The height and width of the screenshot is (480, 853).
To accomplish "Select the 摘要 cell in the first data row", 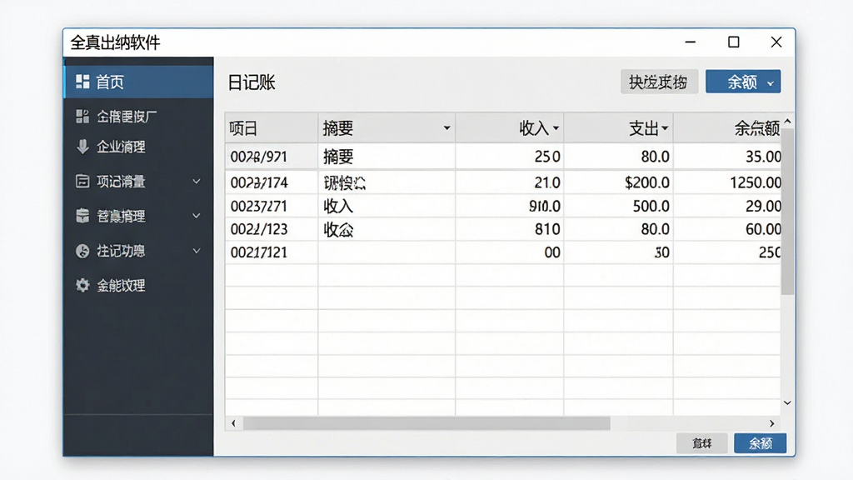I will [x=387, y=157].
